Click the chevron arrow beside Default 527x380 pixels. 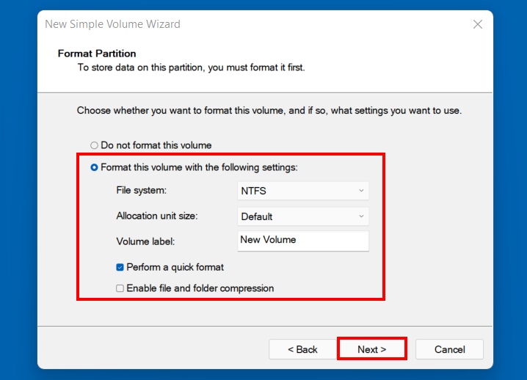point(361,216)
